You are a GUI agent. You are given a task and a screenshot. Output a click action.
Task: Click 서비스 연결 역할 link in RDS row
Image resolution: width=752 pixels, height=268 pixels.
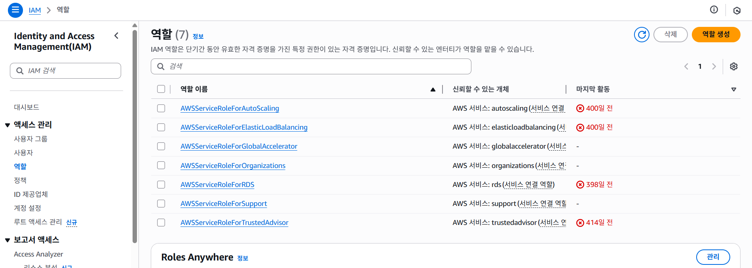(528, 185)
